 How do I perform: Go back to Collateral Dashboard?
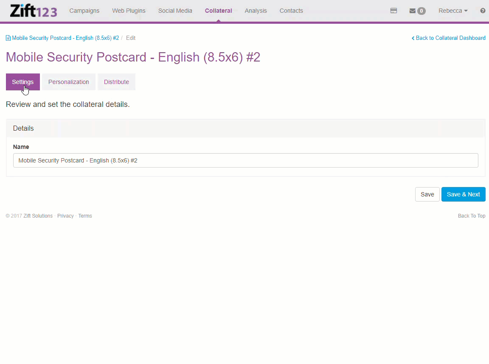[x=448, y=38]
